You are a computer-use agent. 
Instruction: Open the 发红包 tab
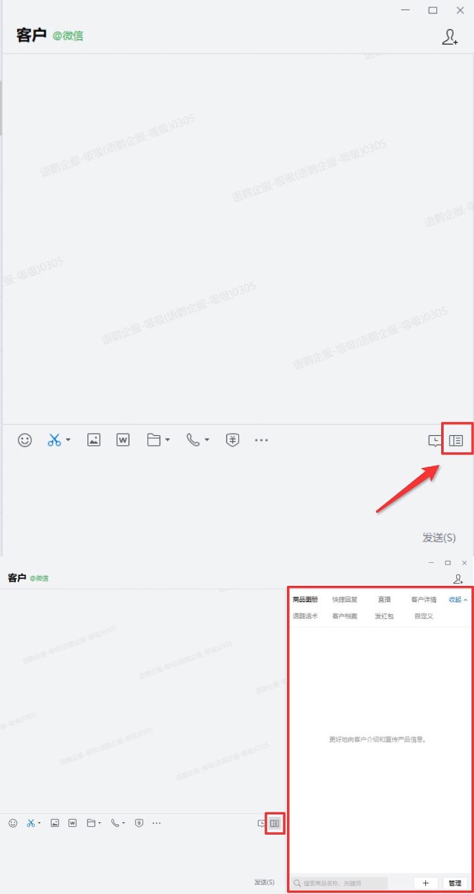pos(384,616)
